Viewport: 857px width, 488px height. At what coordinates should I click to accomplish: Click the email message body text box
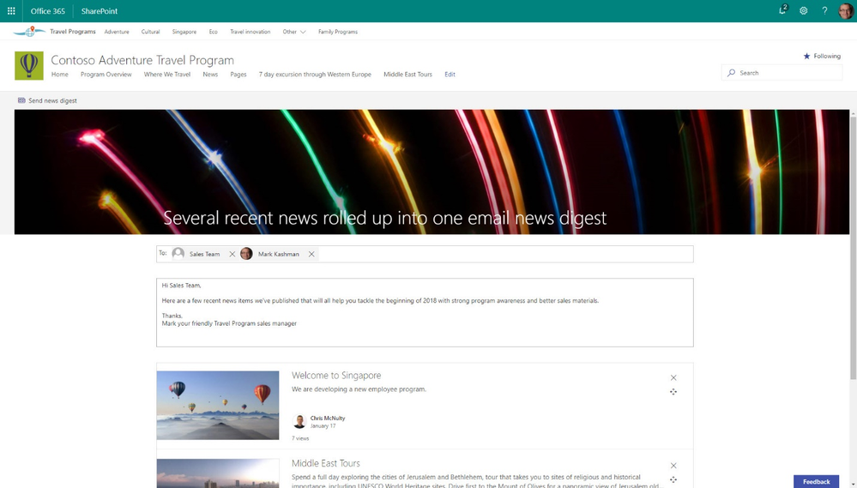point(425,312)
